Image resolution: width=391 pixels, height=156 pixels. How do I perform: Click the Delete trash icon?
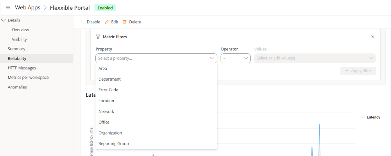tap(125, 22)
